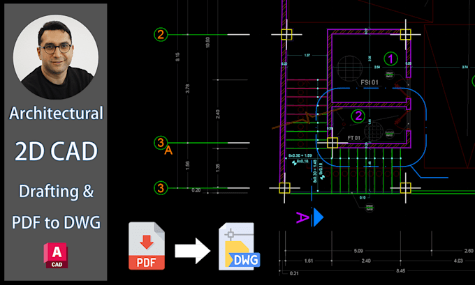This screenshot has height=285, width=475.
Task: Select the dimension value 8.45
Action: (400, 271)
